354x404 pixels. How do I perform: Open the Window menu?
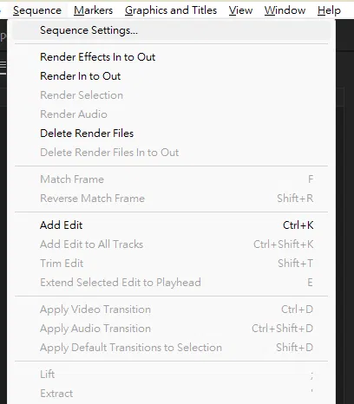(x=285, y=10)
